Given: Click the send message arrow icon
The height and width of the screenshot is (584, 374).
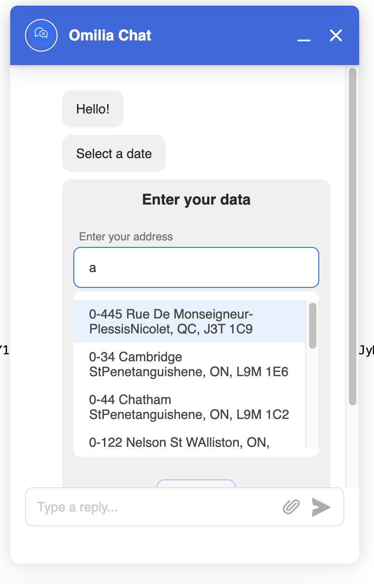Looking at the screenshot, I should (321, 508).
